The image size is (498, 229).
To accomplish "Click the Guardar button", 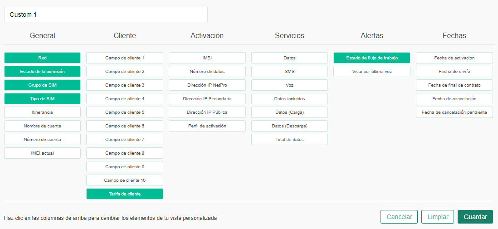I will click(475, 217).
